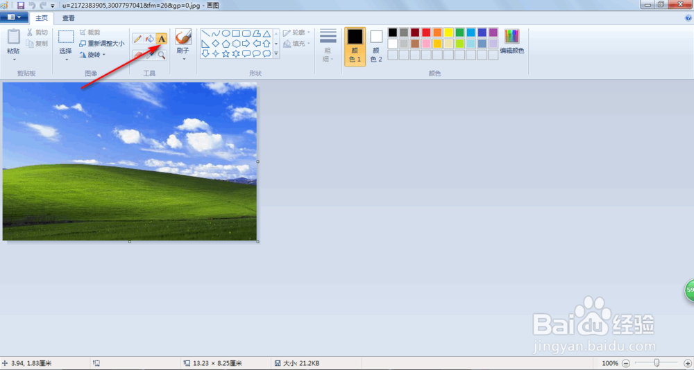Pick the purple color swatch
The height and width of the screenshot is (370, 694).
tap(493, 33)
